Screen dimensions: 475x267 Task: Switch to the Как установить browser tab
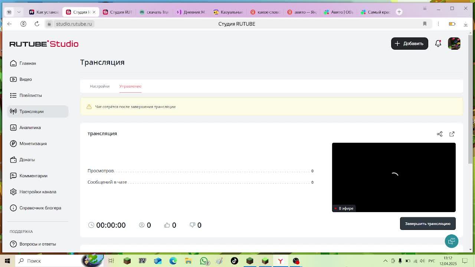pos(44,12)
